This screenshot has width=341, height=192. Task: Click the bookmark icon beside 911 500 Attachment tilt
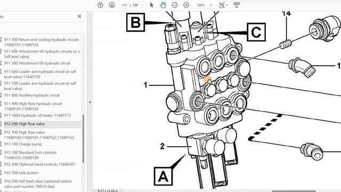tap(1, 63)
